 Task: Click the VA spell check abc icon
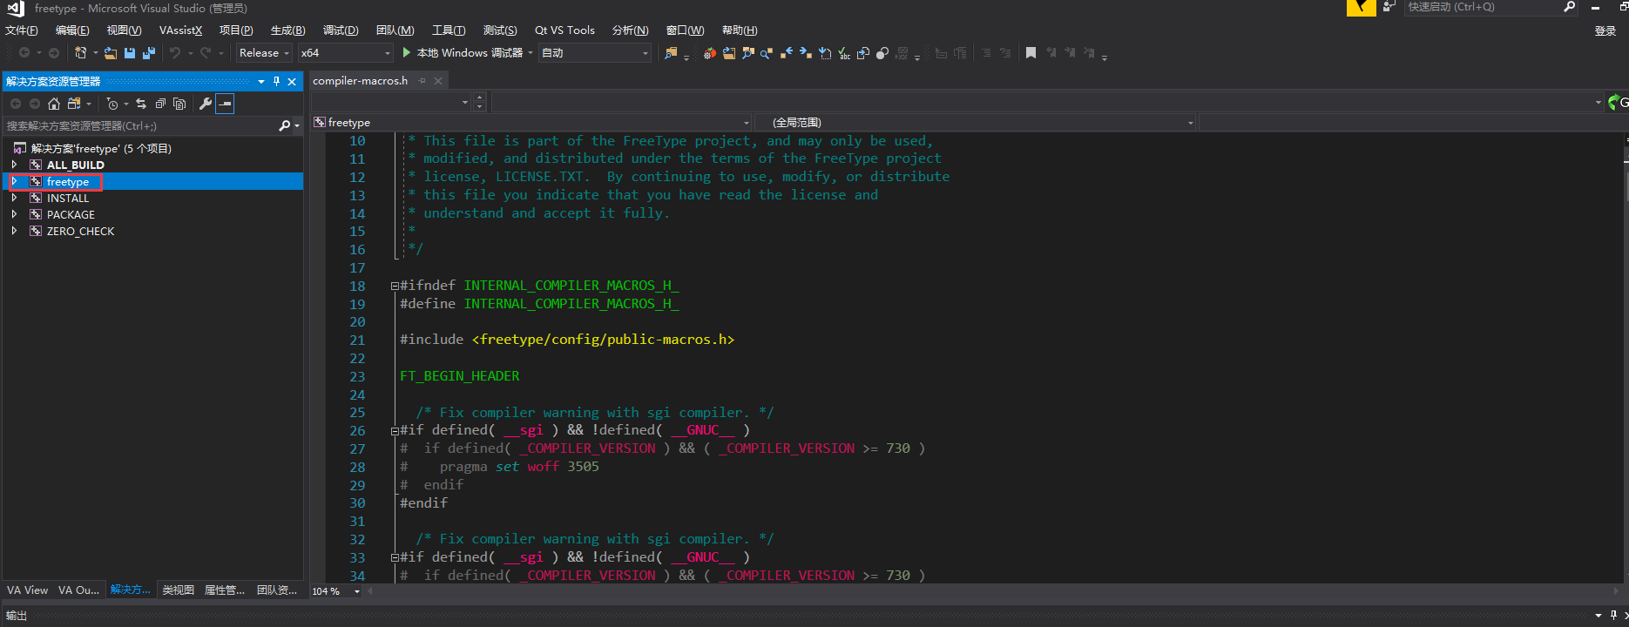tap(843, 53)
